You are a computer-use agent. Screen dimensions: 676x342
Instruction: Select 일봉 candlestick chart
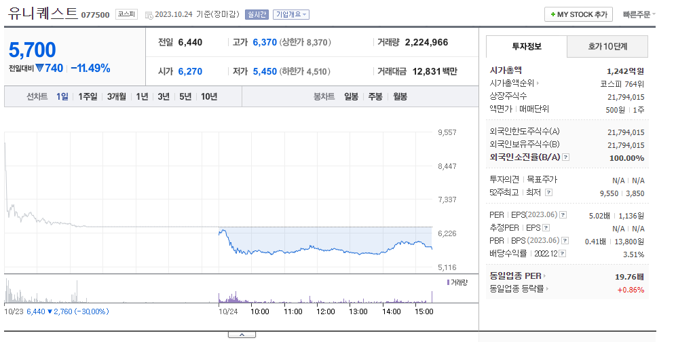point(351,96)
